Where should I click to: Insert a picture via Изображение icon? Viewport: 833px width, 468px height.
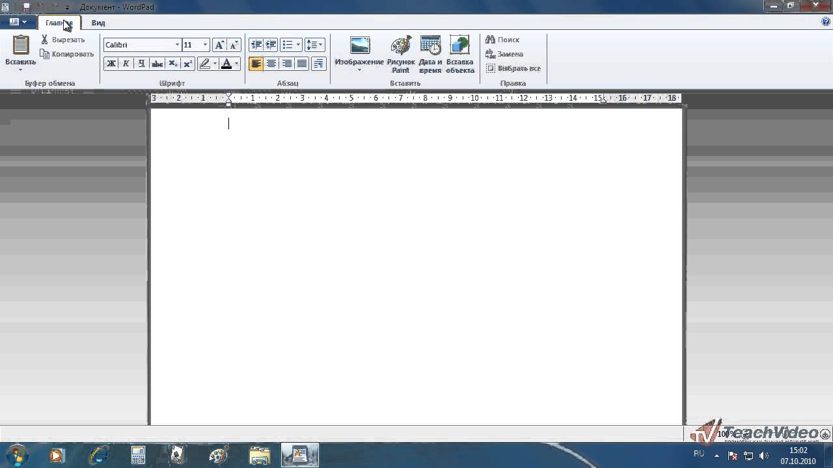(359, 45)
